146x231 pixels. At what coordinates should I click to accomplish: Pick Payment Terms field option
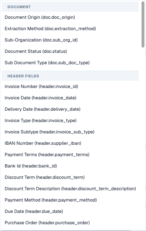tap(70, 155)
